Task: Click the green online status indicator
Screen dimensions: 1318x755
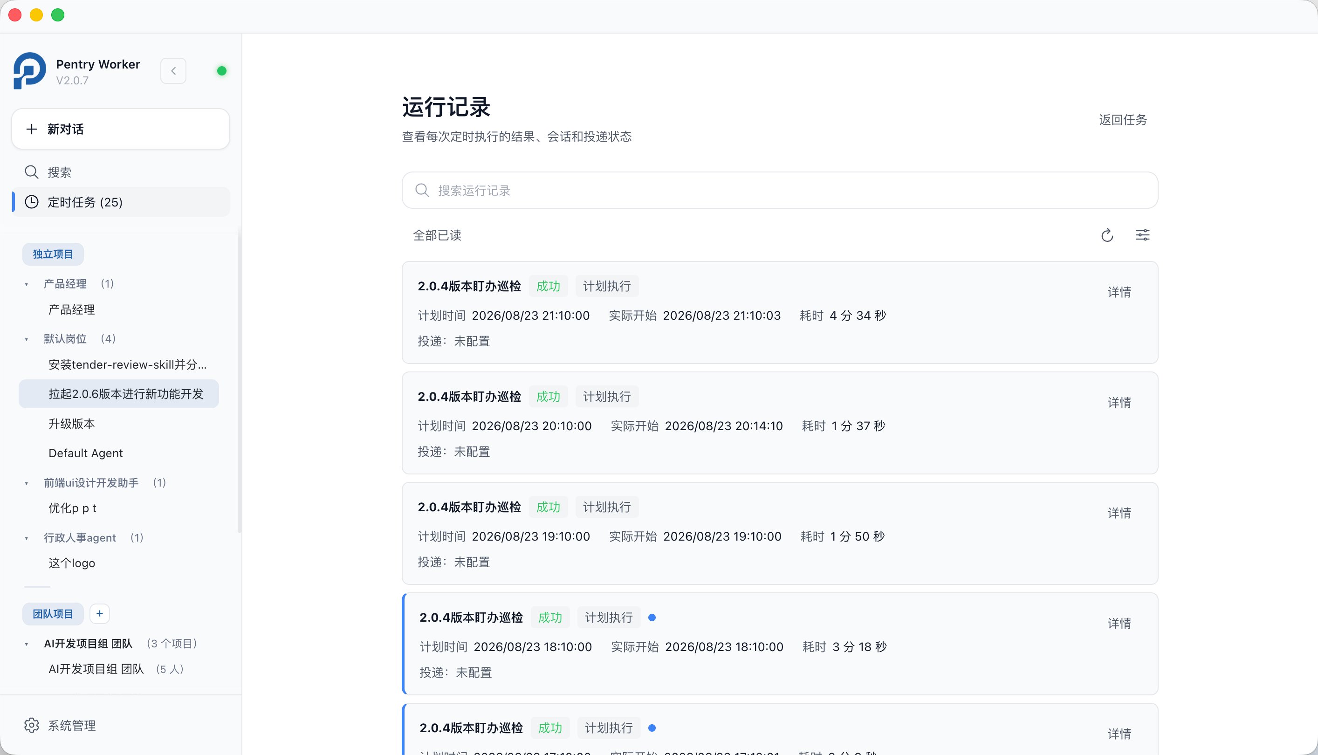Action: [221, 71]
